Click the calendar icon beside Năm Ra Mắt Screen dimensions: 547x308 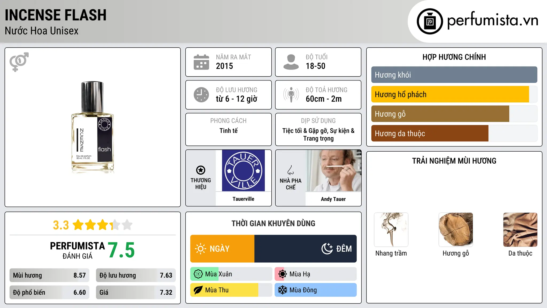point(201,62)
